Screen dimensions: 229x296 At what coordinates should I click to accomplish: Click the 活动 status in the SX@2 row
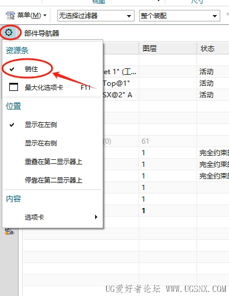[x=206, y=95]
